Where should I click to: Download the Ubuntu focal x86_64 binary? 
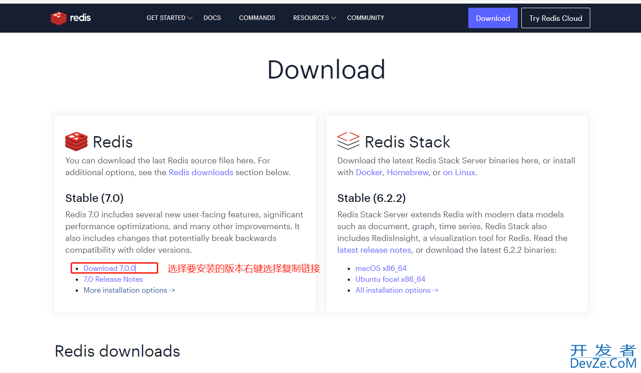[390, 280]
